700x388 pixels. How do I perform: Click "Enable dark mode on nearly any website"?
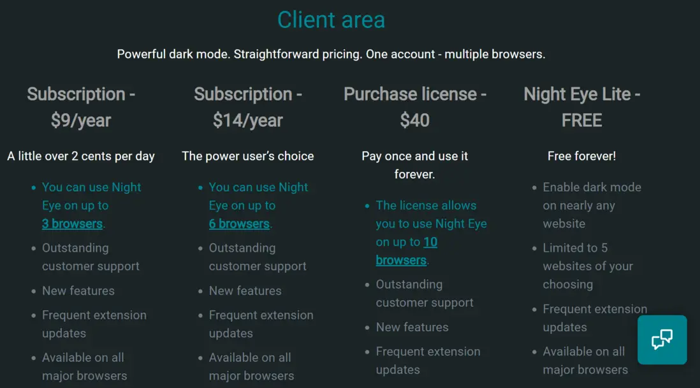[x=592, y=205]
